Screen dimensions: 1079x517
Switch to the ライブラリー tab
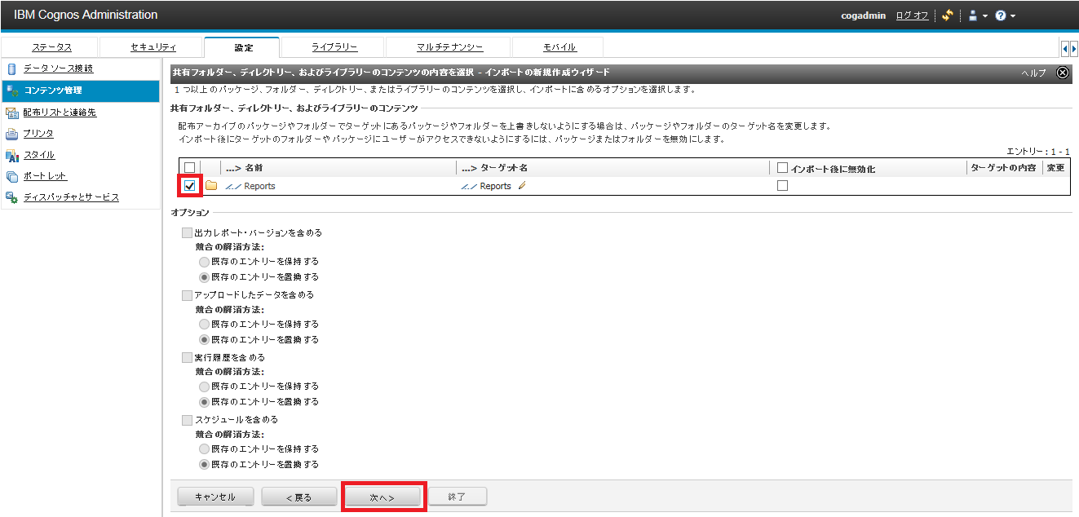pos(334,47)
